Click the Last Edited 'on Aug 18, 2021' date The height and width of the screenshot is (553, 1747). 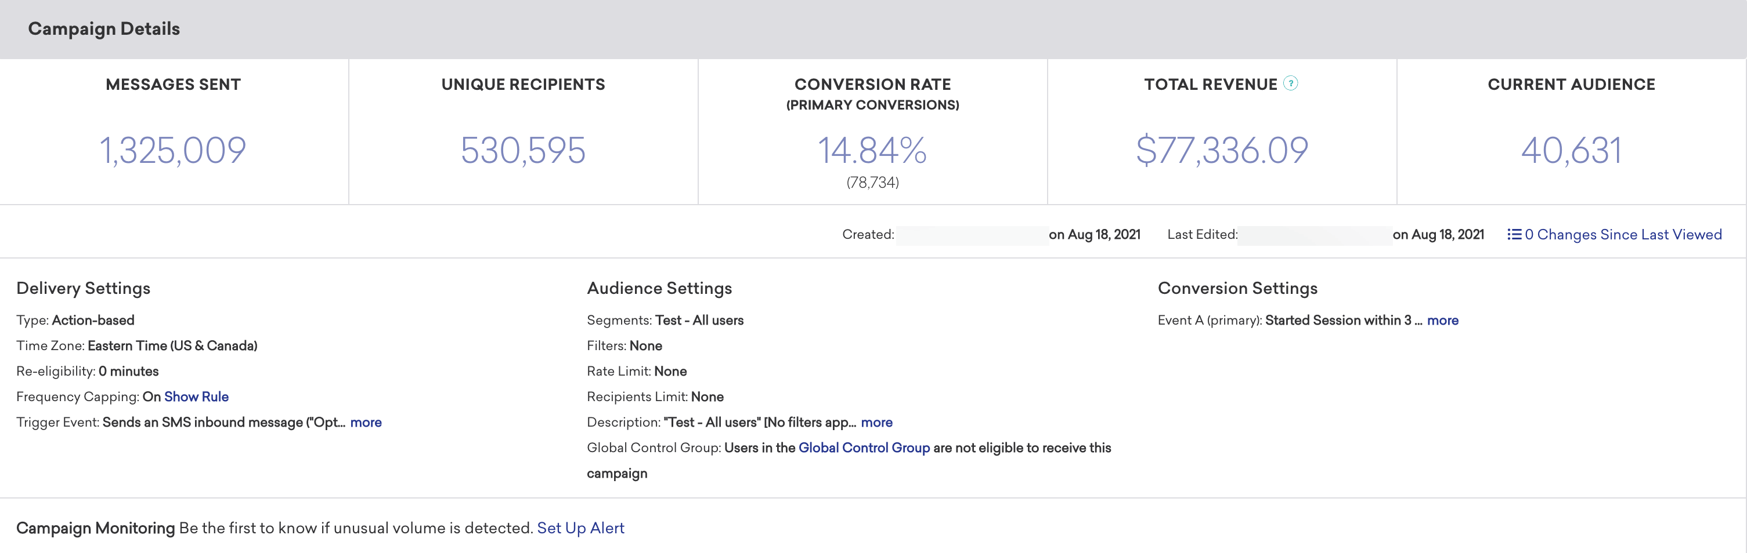coord(1438,235)
